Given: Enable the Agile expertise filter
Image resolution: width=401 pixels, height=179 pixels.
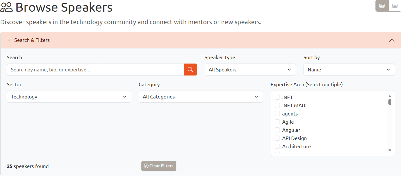Looking at the screenshot, I should (x=277, y=122).
